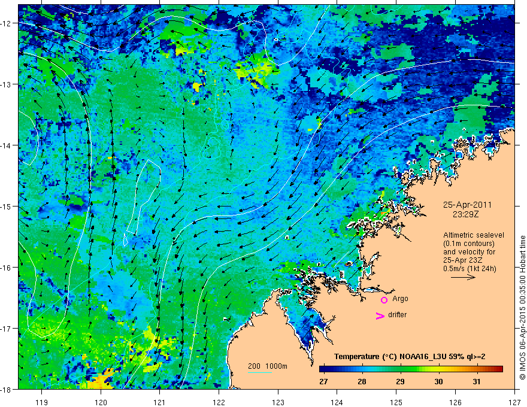Click the color bar label '28'
Viewport: 527px width, 407px height.
362,381
